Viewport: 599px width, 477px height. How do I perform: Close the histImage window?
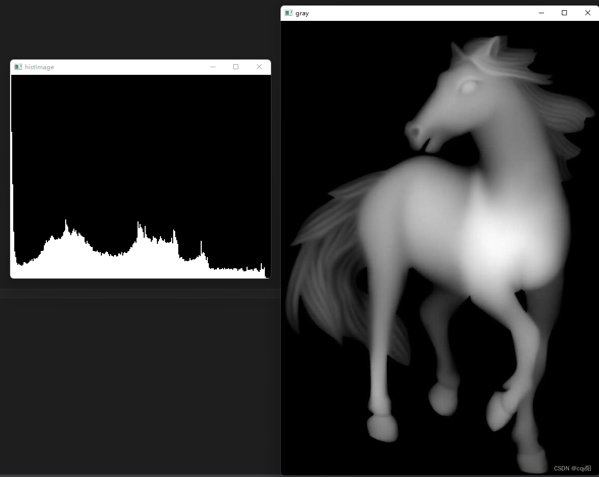tap(259, 67)
